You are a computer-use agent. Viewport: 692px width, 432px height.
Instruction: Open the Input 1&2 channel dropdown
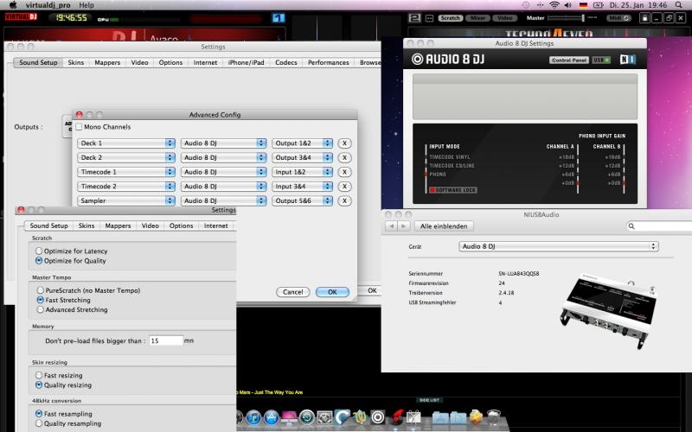[302, 172]
